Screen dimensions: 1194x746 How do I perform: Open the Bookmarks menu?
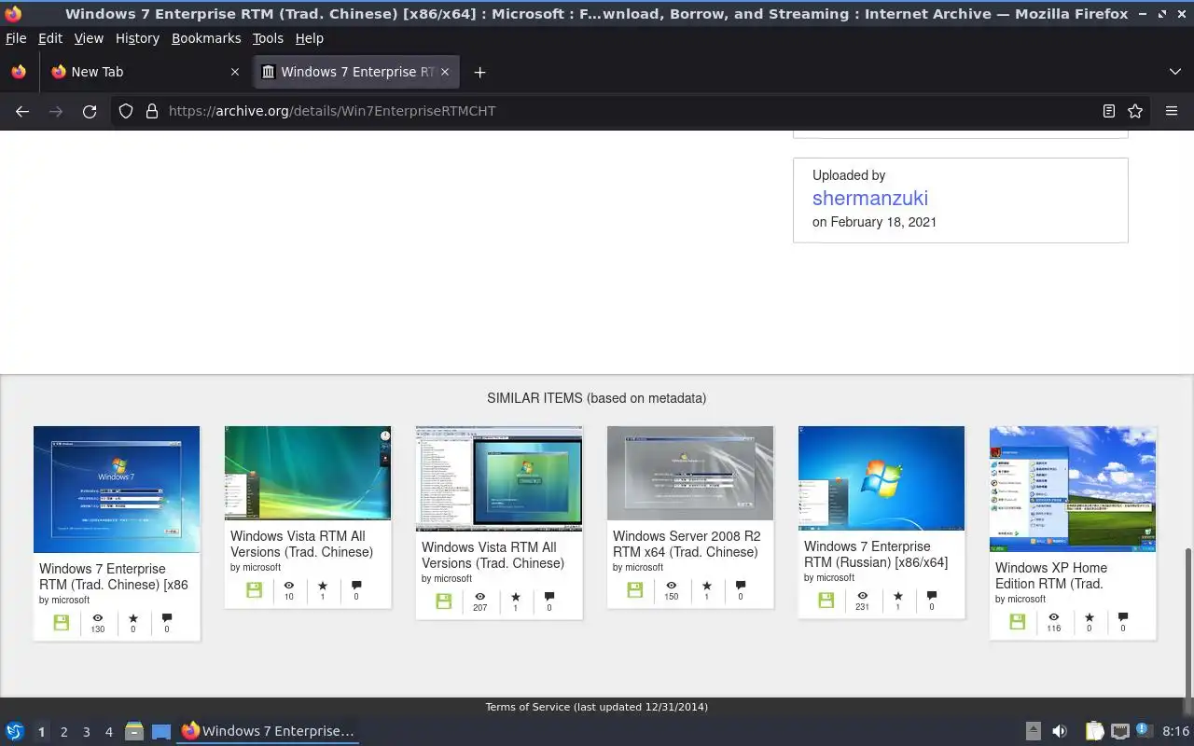pyautogui.click(x=206, y=38)
